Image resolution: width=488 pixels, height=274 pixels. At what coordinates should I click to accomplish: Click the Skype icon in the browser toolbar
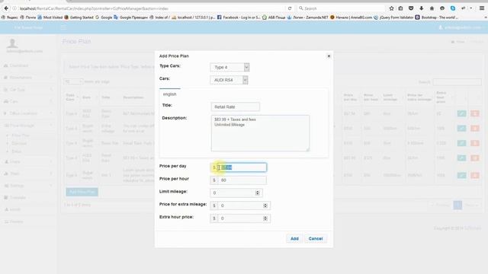(x=453, y=8)
